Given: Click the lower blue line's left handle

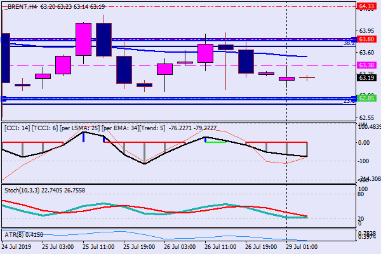Looking at the screenshot, I should point(4,98).
